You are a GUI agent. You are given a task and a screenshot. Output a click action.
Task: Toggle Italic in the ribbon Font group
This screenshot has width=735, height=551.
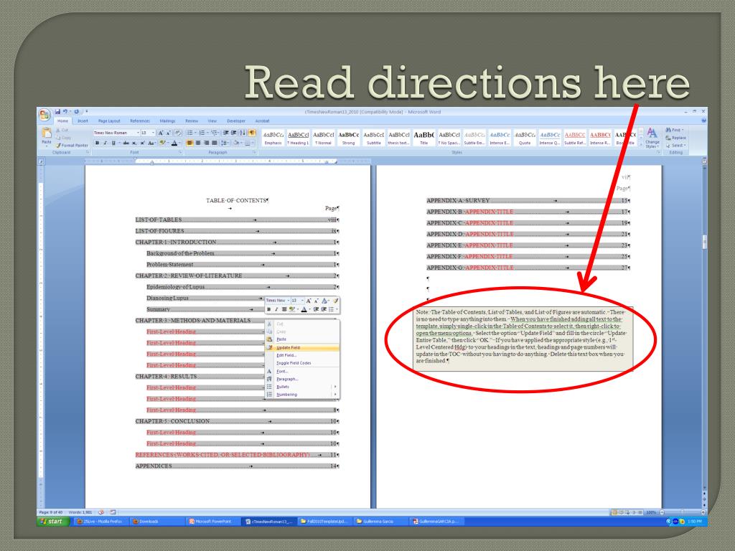pyautogui.click(x=105, y=143)
